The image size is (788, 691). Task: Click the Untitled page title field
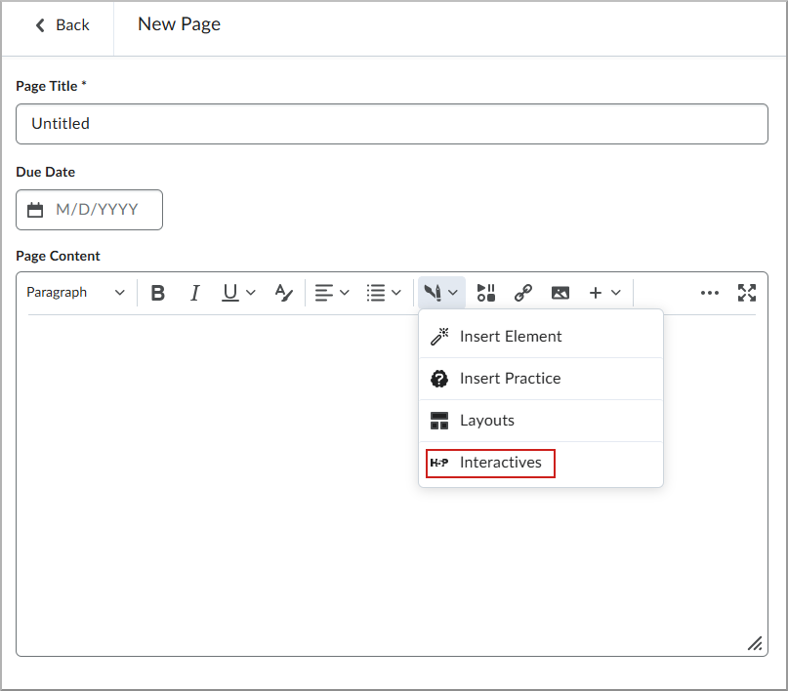[x=391, y=124]
